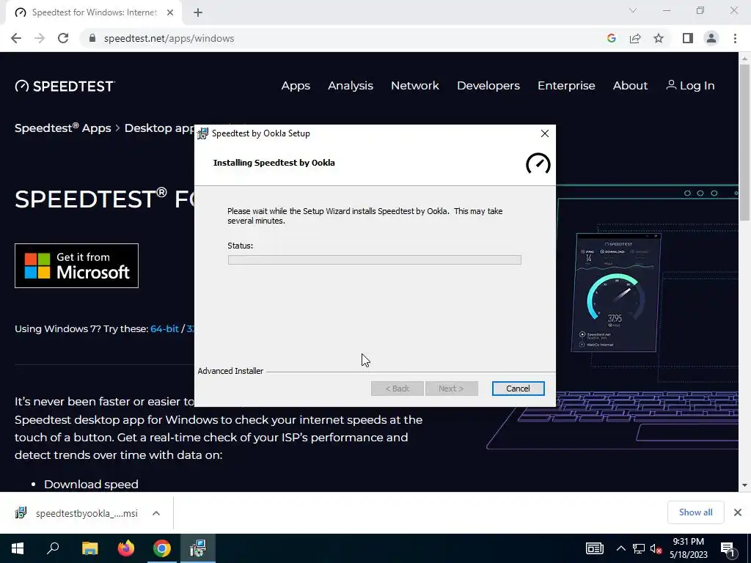Screen dimensions: 751x563
Task: Open a new browser tab
Action: tap(198, 12)
